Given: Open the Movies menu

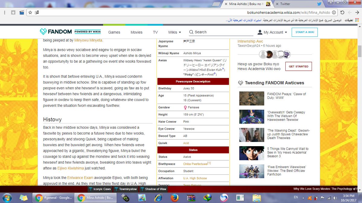Looking at the screenshot, I should click(x=136, y=32).
